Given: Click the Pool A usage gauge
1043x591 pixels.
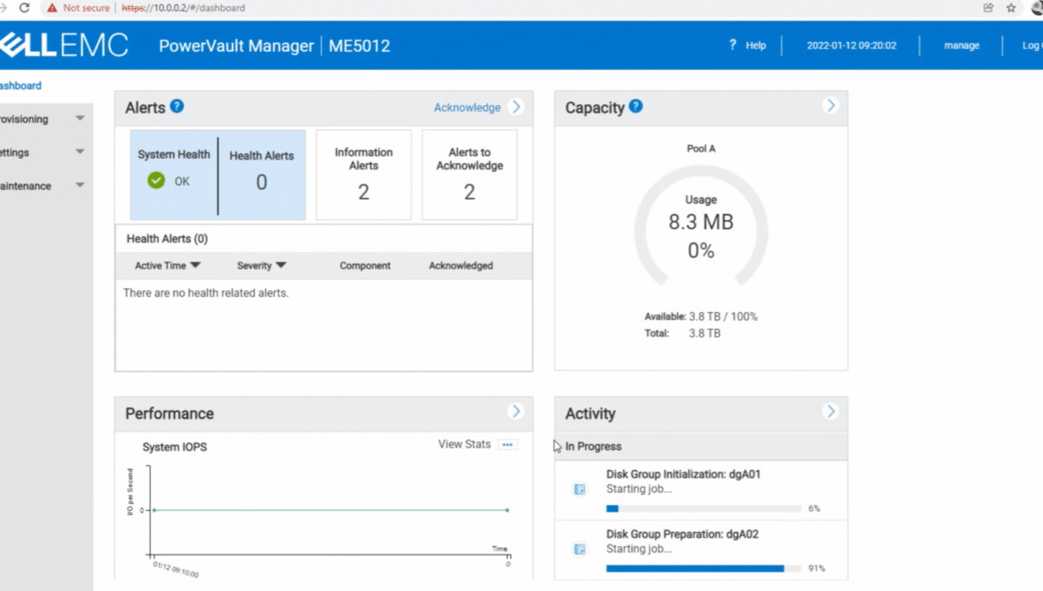Looking at the screenshot, I should pos(701,226).
